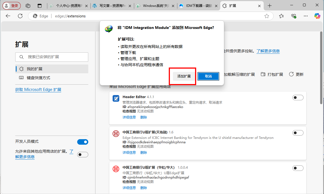
Task: Click the Header Editor extension icon
Action: (116, 98)
